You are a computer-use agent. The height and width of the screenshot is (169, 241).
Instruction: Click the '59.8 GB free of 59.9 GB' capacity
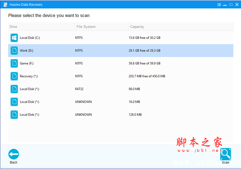(x=144, y=63)
